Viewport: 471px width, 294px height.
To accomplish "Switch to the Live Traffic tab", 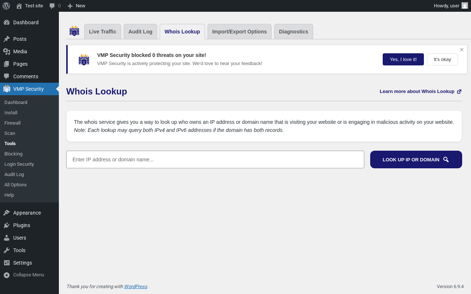I will (x=103, y=32).
